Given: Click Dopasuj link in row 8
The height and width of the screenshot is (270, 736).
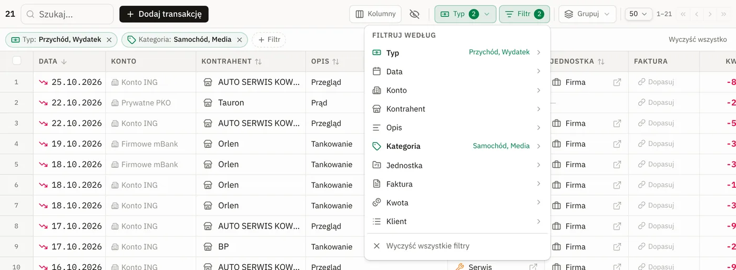Looking at the screenshot, I should (656, 226).
